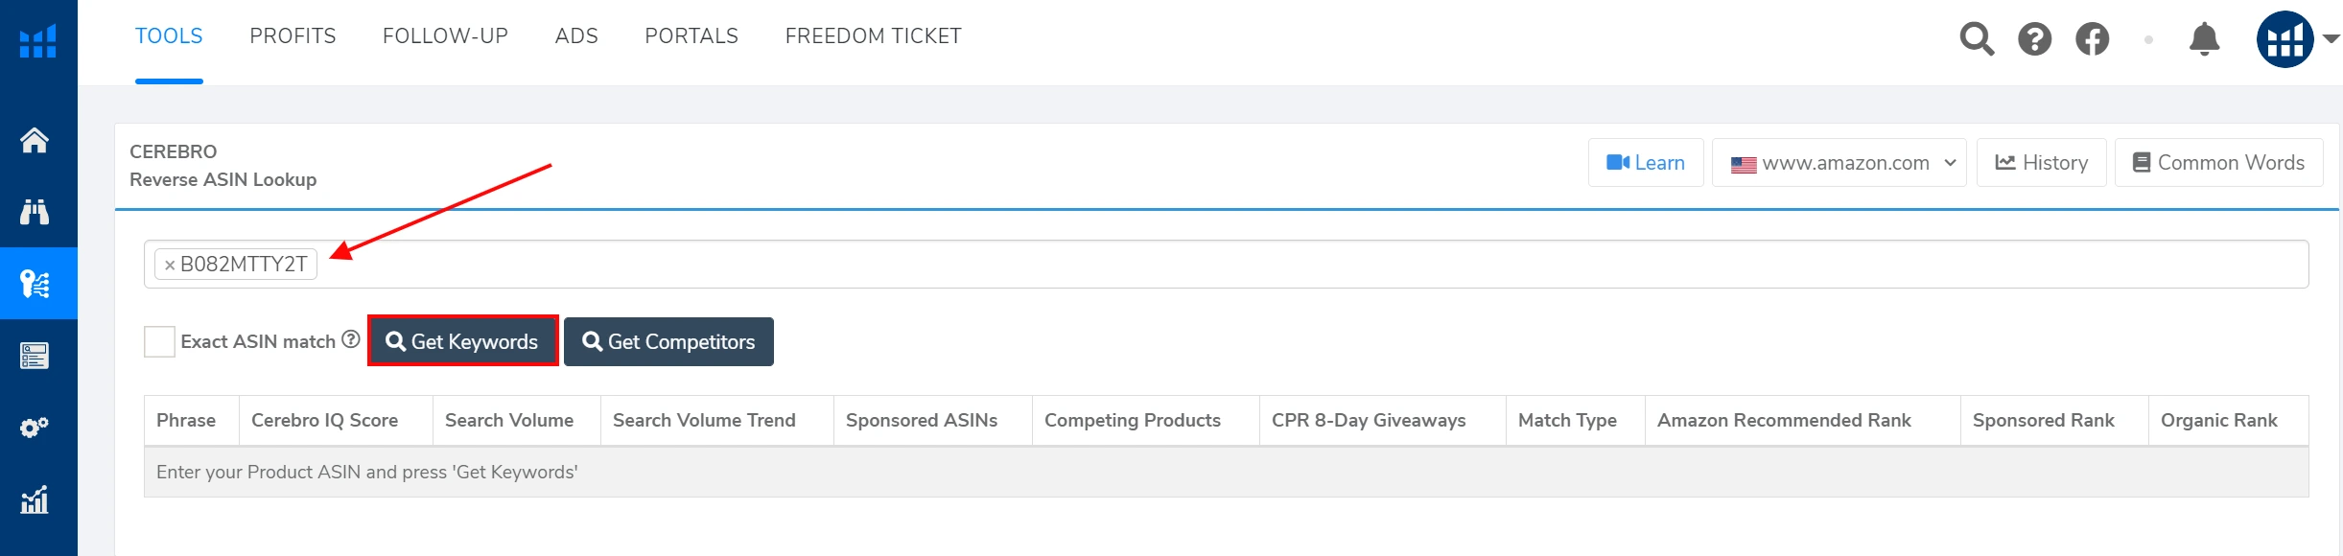
Task: Open the analytics chart sidebar icon
Action: click(35, 499)
